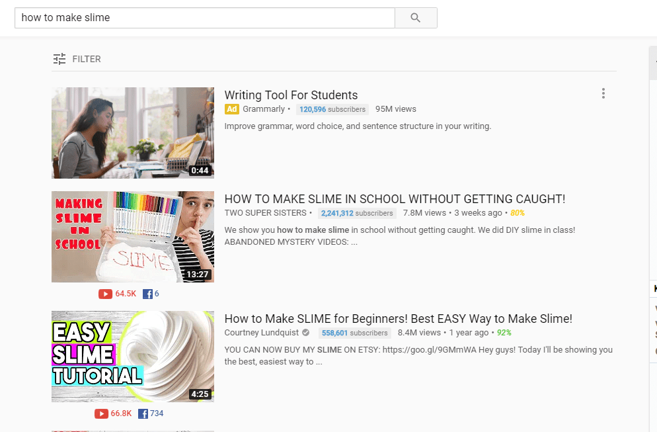Click the YouTube icon showing 66.8K
The image size is (657, 432).
tap(101, 414)
